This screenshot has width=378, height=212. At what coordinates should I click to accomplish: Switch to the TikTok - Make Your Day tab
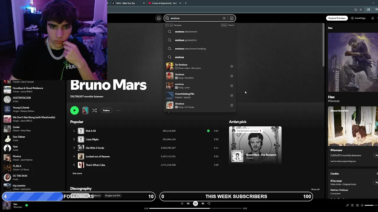pos(125,3)
